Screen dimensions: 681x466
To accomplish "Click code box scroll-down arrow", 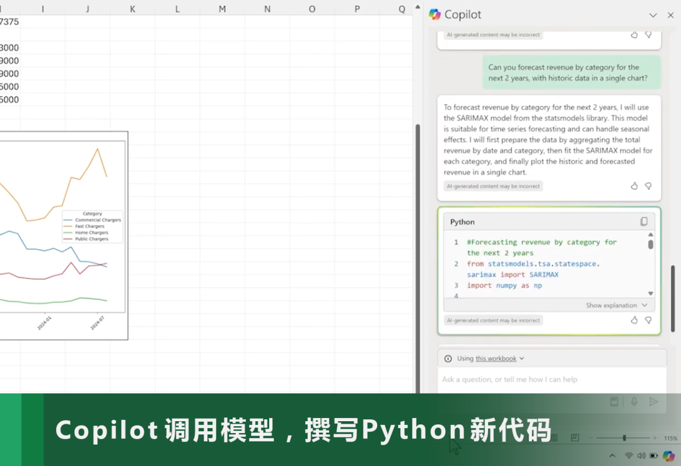I will click(651, 293).
